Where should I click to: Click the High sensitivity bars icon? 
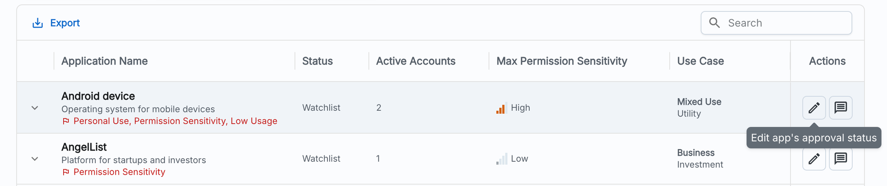(x=501, y=108)
